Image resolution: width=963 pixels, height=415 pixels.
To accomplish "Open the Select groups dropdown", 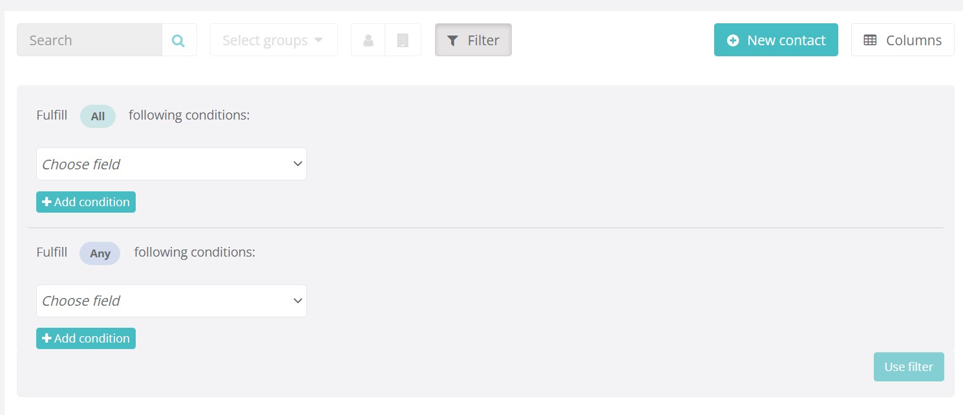I will [x=274, y=40].
